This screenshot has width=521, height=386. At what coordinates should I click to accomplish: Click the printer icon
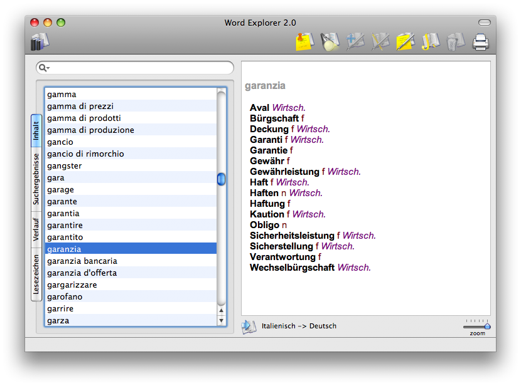point(480,42)
